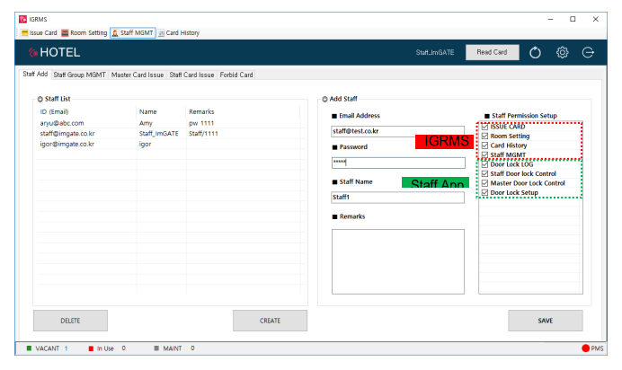This screenshot has width=622, height=370.
Task: Select staff row staff@imgate.co.kr
Action: (169, 134)
